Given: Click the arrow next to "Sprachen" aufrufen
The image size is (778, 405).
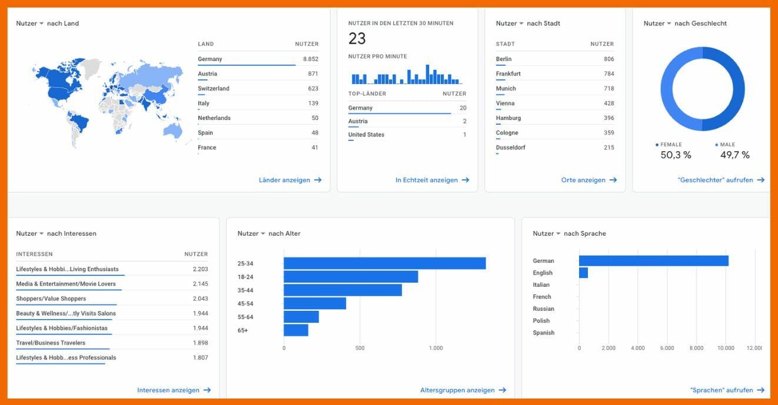Looking at the screenshot, I should 761,390.
